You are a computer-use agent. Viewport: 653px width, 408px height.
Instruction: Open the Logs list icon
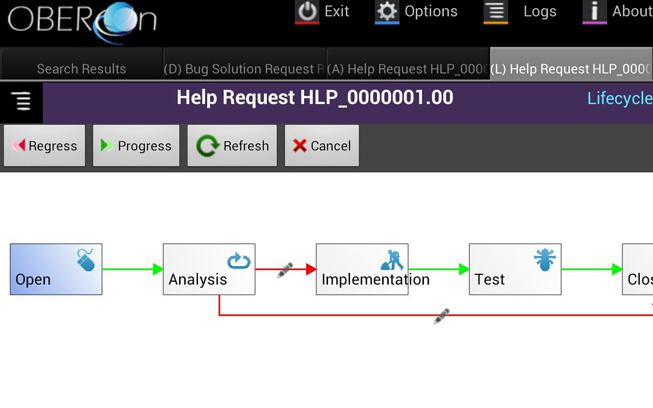(496, 11)
